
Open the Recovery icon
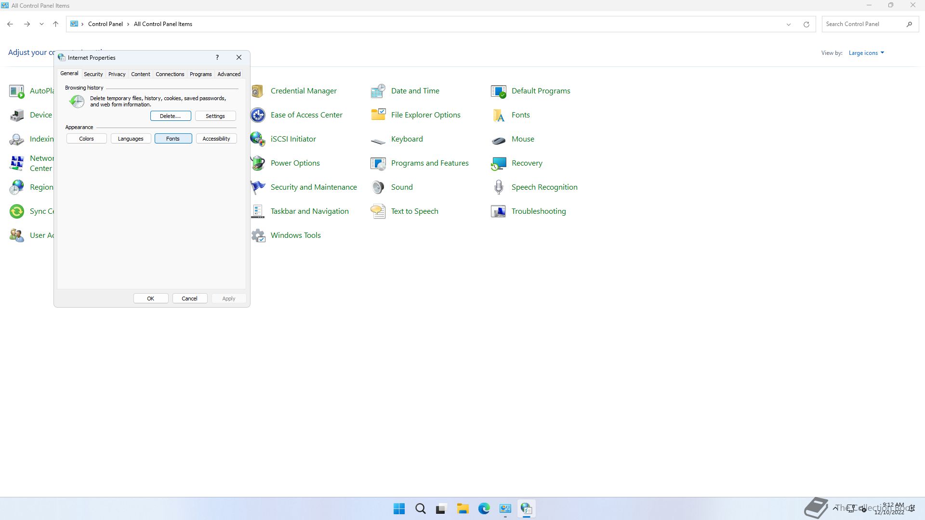click(499, 163)
